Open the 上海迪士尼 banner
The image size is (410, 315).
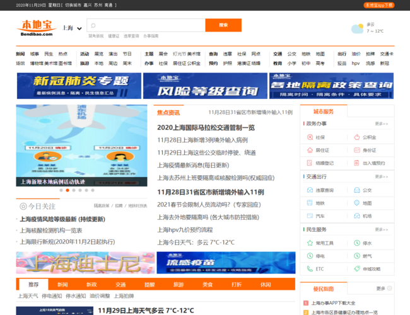point(85,263)
